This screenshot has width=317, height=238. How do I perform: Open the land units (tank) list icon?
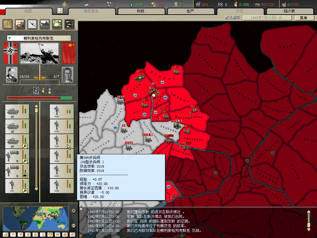(x=20, y=24)
